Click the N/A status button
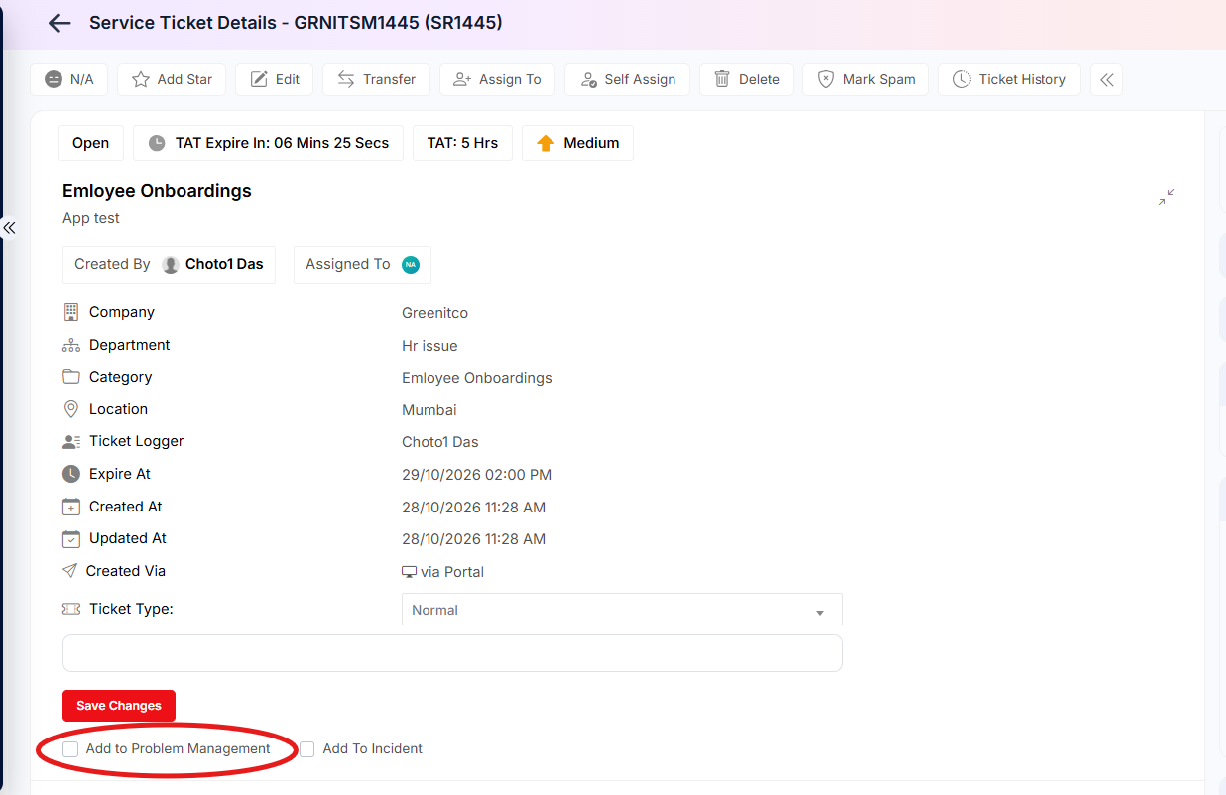The image size is (1226, 795). click(68, 79)
